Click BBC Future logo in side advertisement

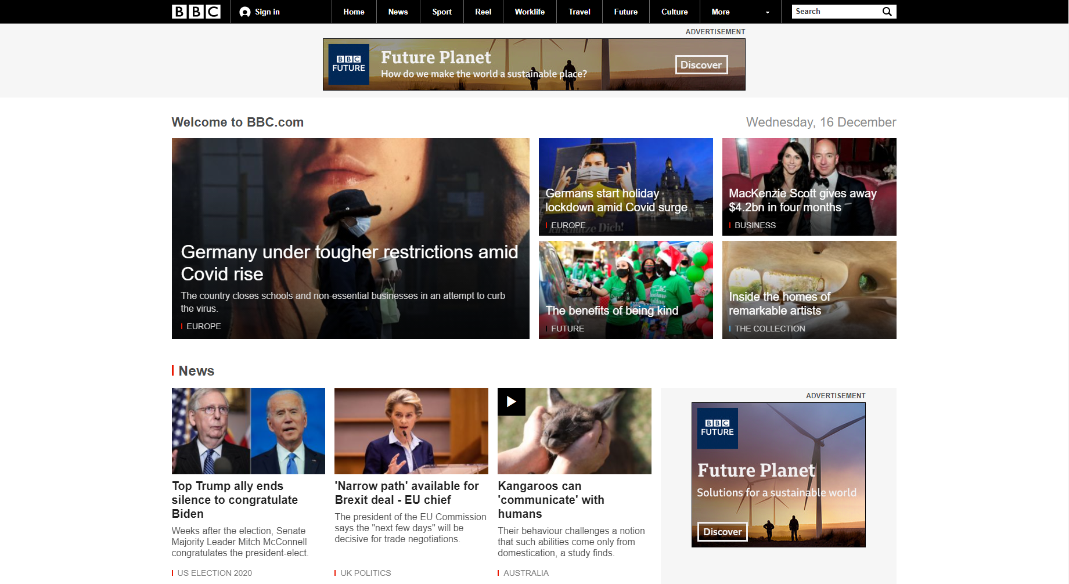pos(718,428)
